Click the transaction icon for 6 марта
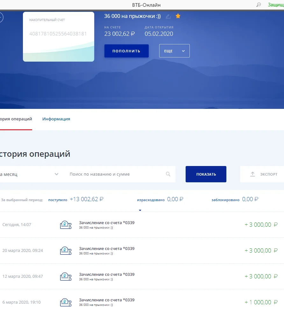 click(x=66, y=302)
